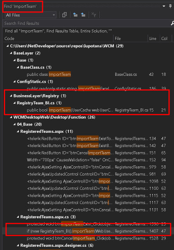Collapse the BaseClass.cs (1) node

[18, 68]
